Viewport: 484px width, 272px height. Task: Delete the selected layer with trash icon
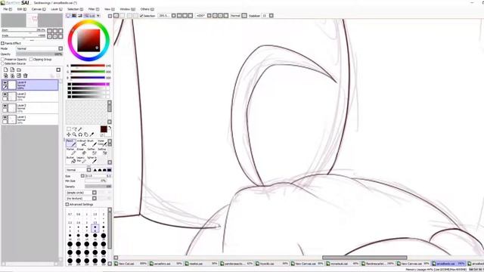point(26,76)
